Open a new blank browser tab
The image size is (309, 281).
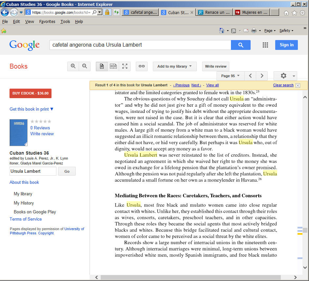(x=275, y=12)
